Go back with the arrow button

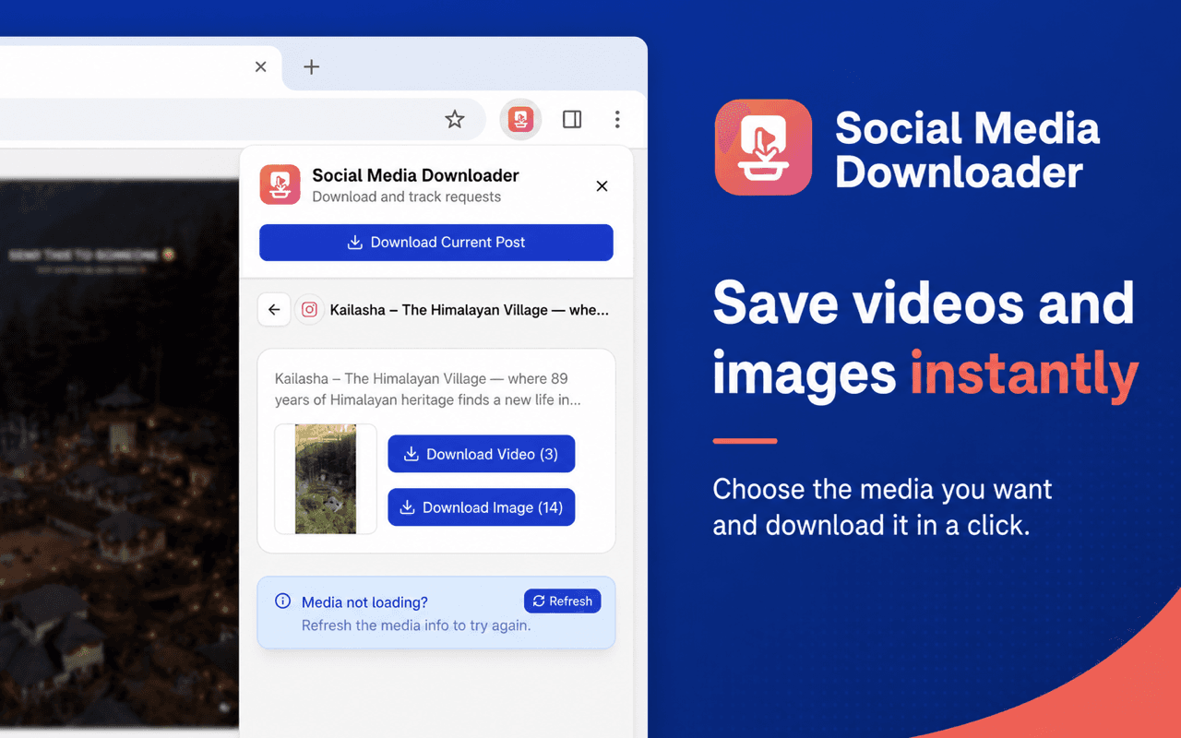pyautogui.click(x=274, y=310)
